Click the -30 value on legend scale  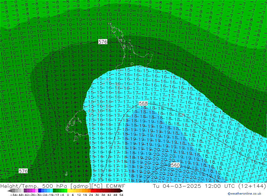[x=38, y=195]
